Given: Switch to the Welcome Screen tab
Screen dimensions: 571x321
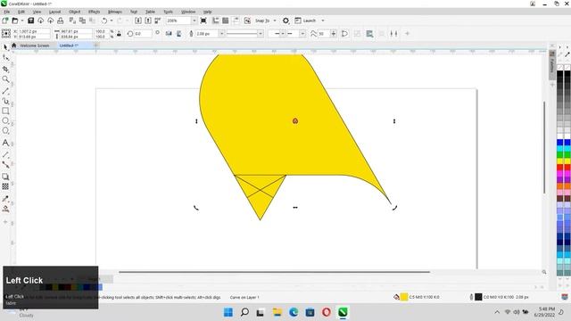Looking at the screenshot, I should (x=34, y=45).
